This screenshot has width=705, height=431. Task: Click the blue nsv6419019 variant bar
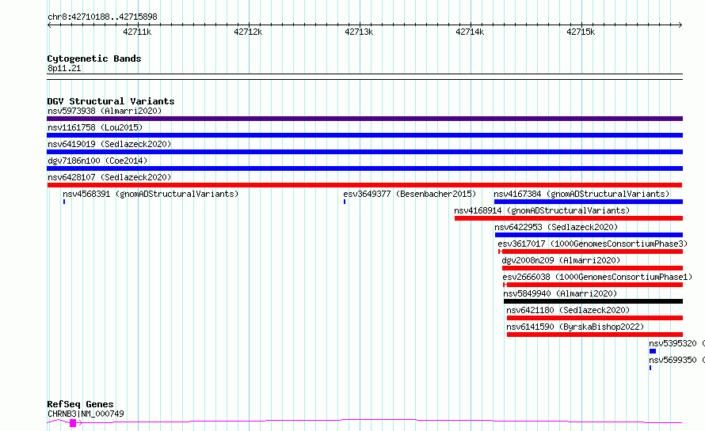(364, 152)
